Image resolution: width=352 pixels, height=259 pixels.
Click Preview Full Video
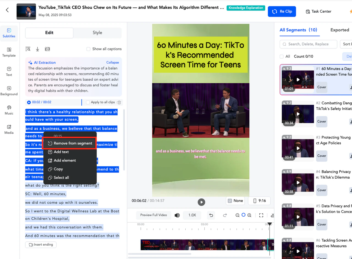point(153,215)
